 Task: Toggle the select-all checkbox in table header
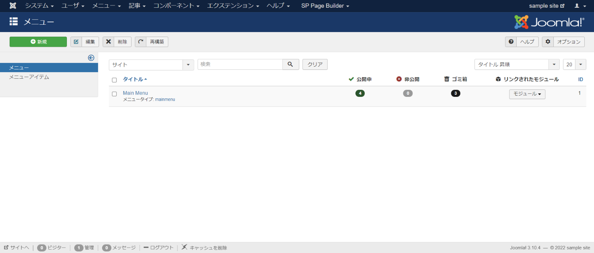click(114, 80)
